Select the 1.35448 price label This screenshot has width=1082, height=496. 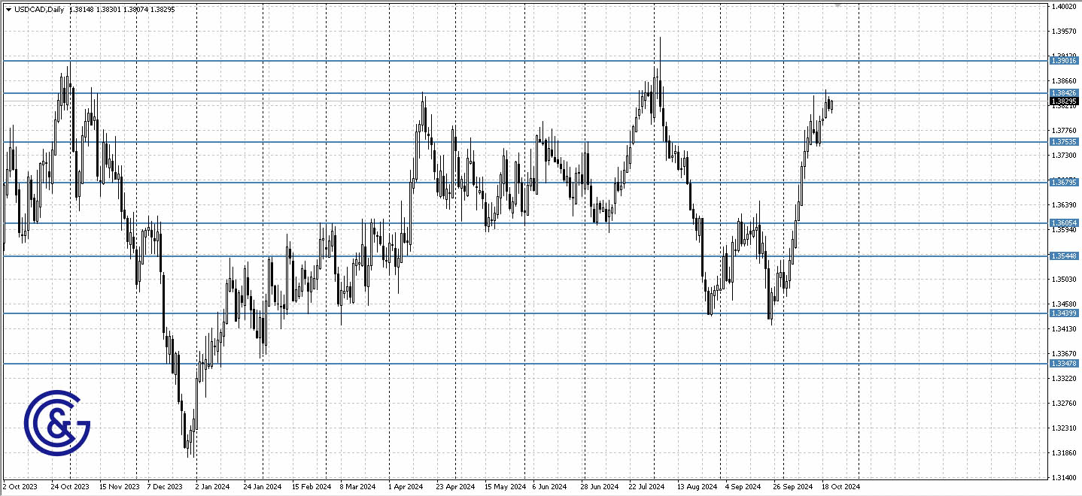[1063, 256]
